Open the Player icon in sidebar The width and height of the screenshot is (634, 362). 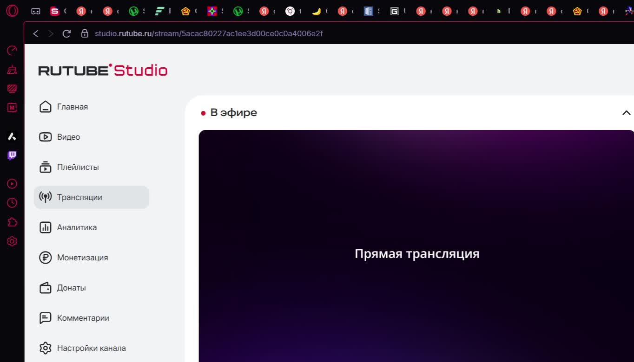(x=12, y=184)
